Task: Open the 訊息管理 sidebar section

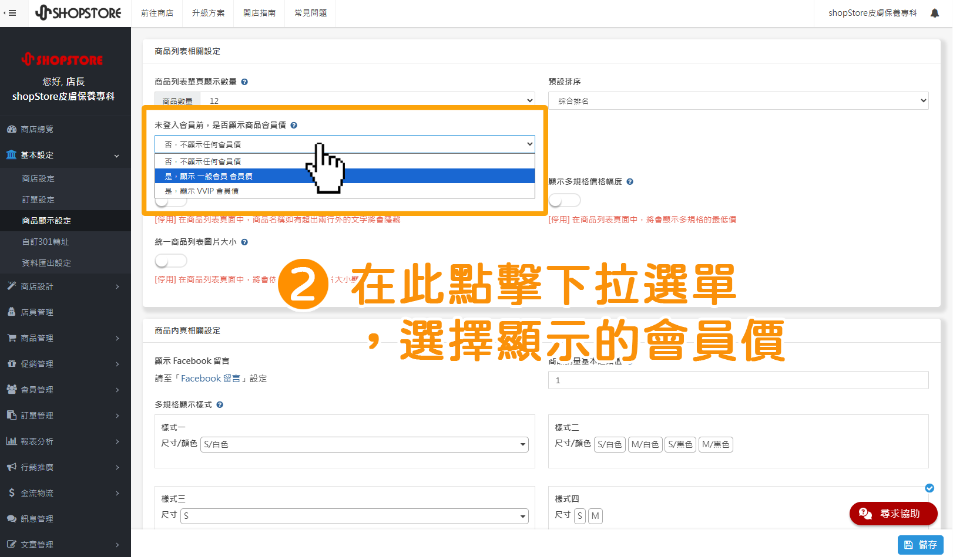Action: pyautogui.click(x=35, y=518)
